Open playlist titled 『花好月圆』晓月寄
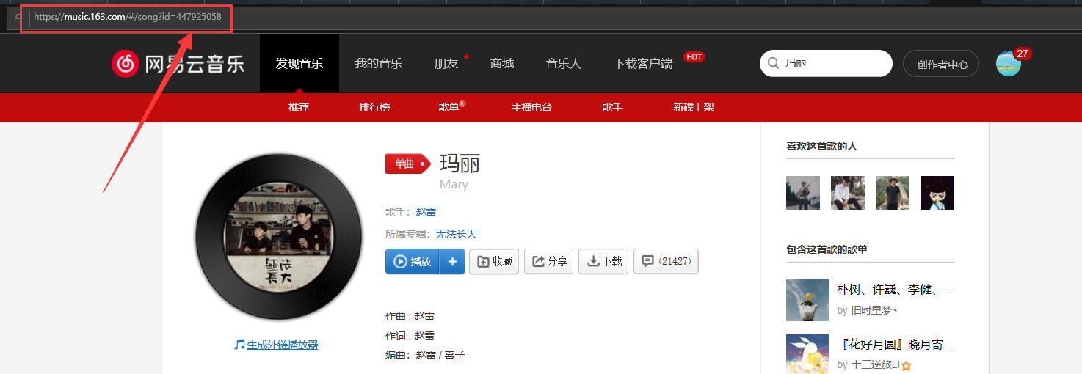The width and height of the screenshot is (1082, 374). point(895,345)
